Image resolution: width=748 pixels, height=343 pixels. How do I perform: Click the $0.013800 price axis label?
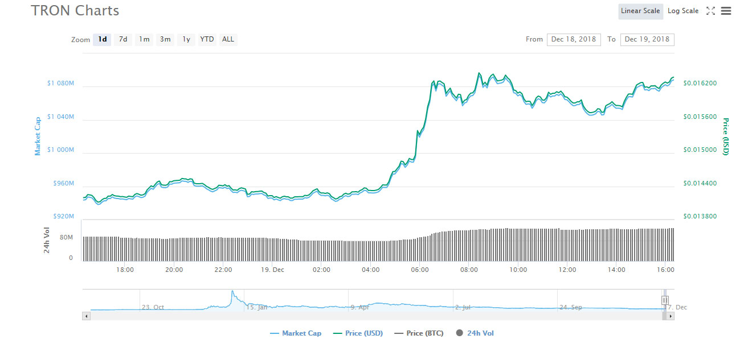(700, 217)
